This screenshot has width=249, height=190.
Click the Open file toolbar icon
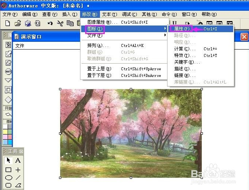(18, 23)
